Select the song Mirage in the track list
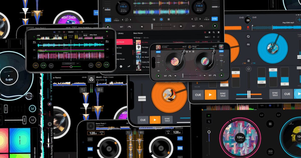 [144, 52]
